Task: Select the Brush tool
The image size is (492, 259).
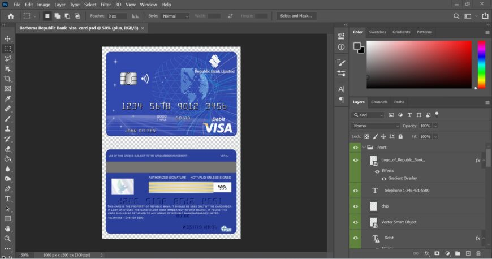Action: pos(7,119)
